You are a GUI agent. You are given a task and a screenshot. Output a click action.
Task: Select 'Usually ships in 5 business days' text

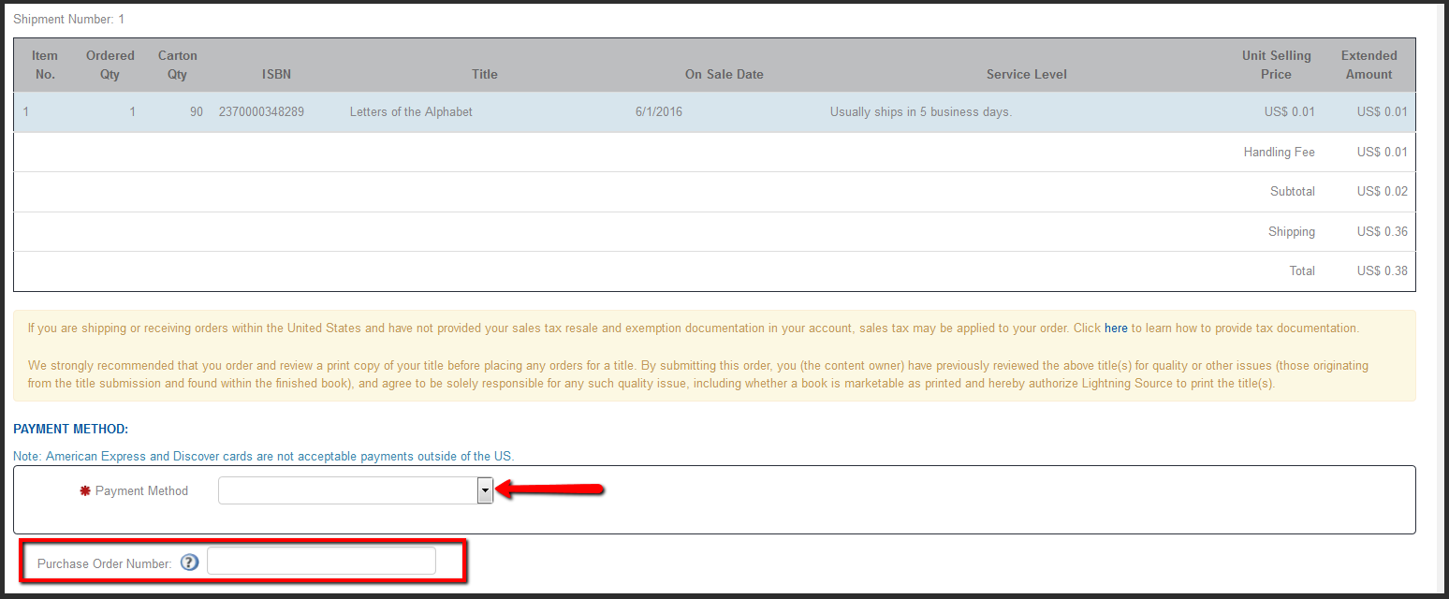tap(921, 112)
